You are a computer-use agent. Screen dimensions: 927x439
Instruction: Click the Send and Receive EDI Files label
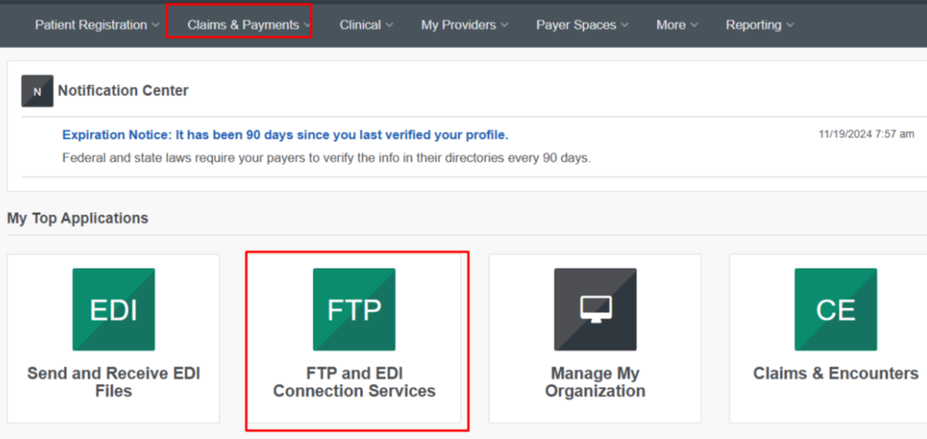[x=113, y=382]
